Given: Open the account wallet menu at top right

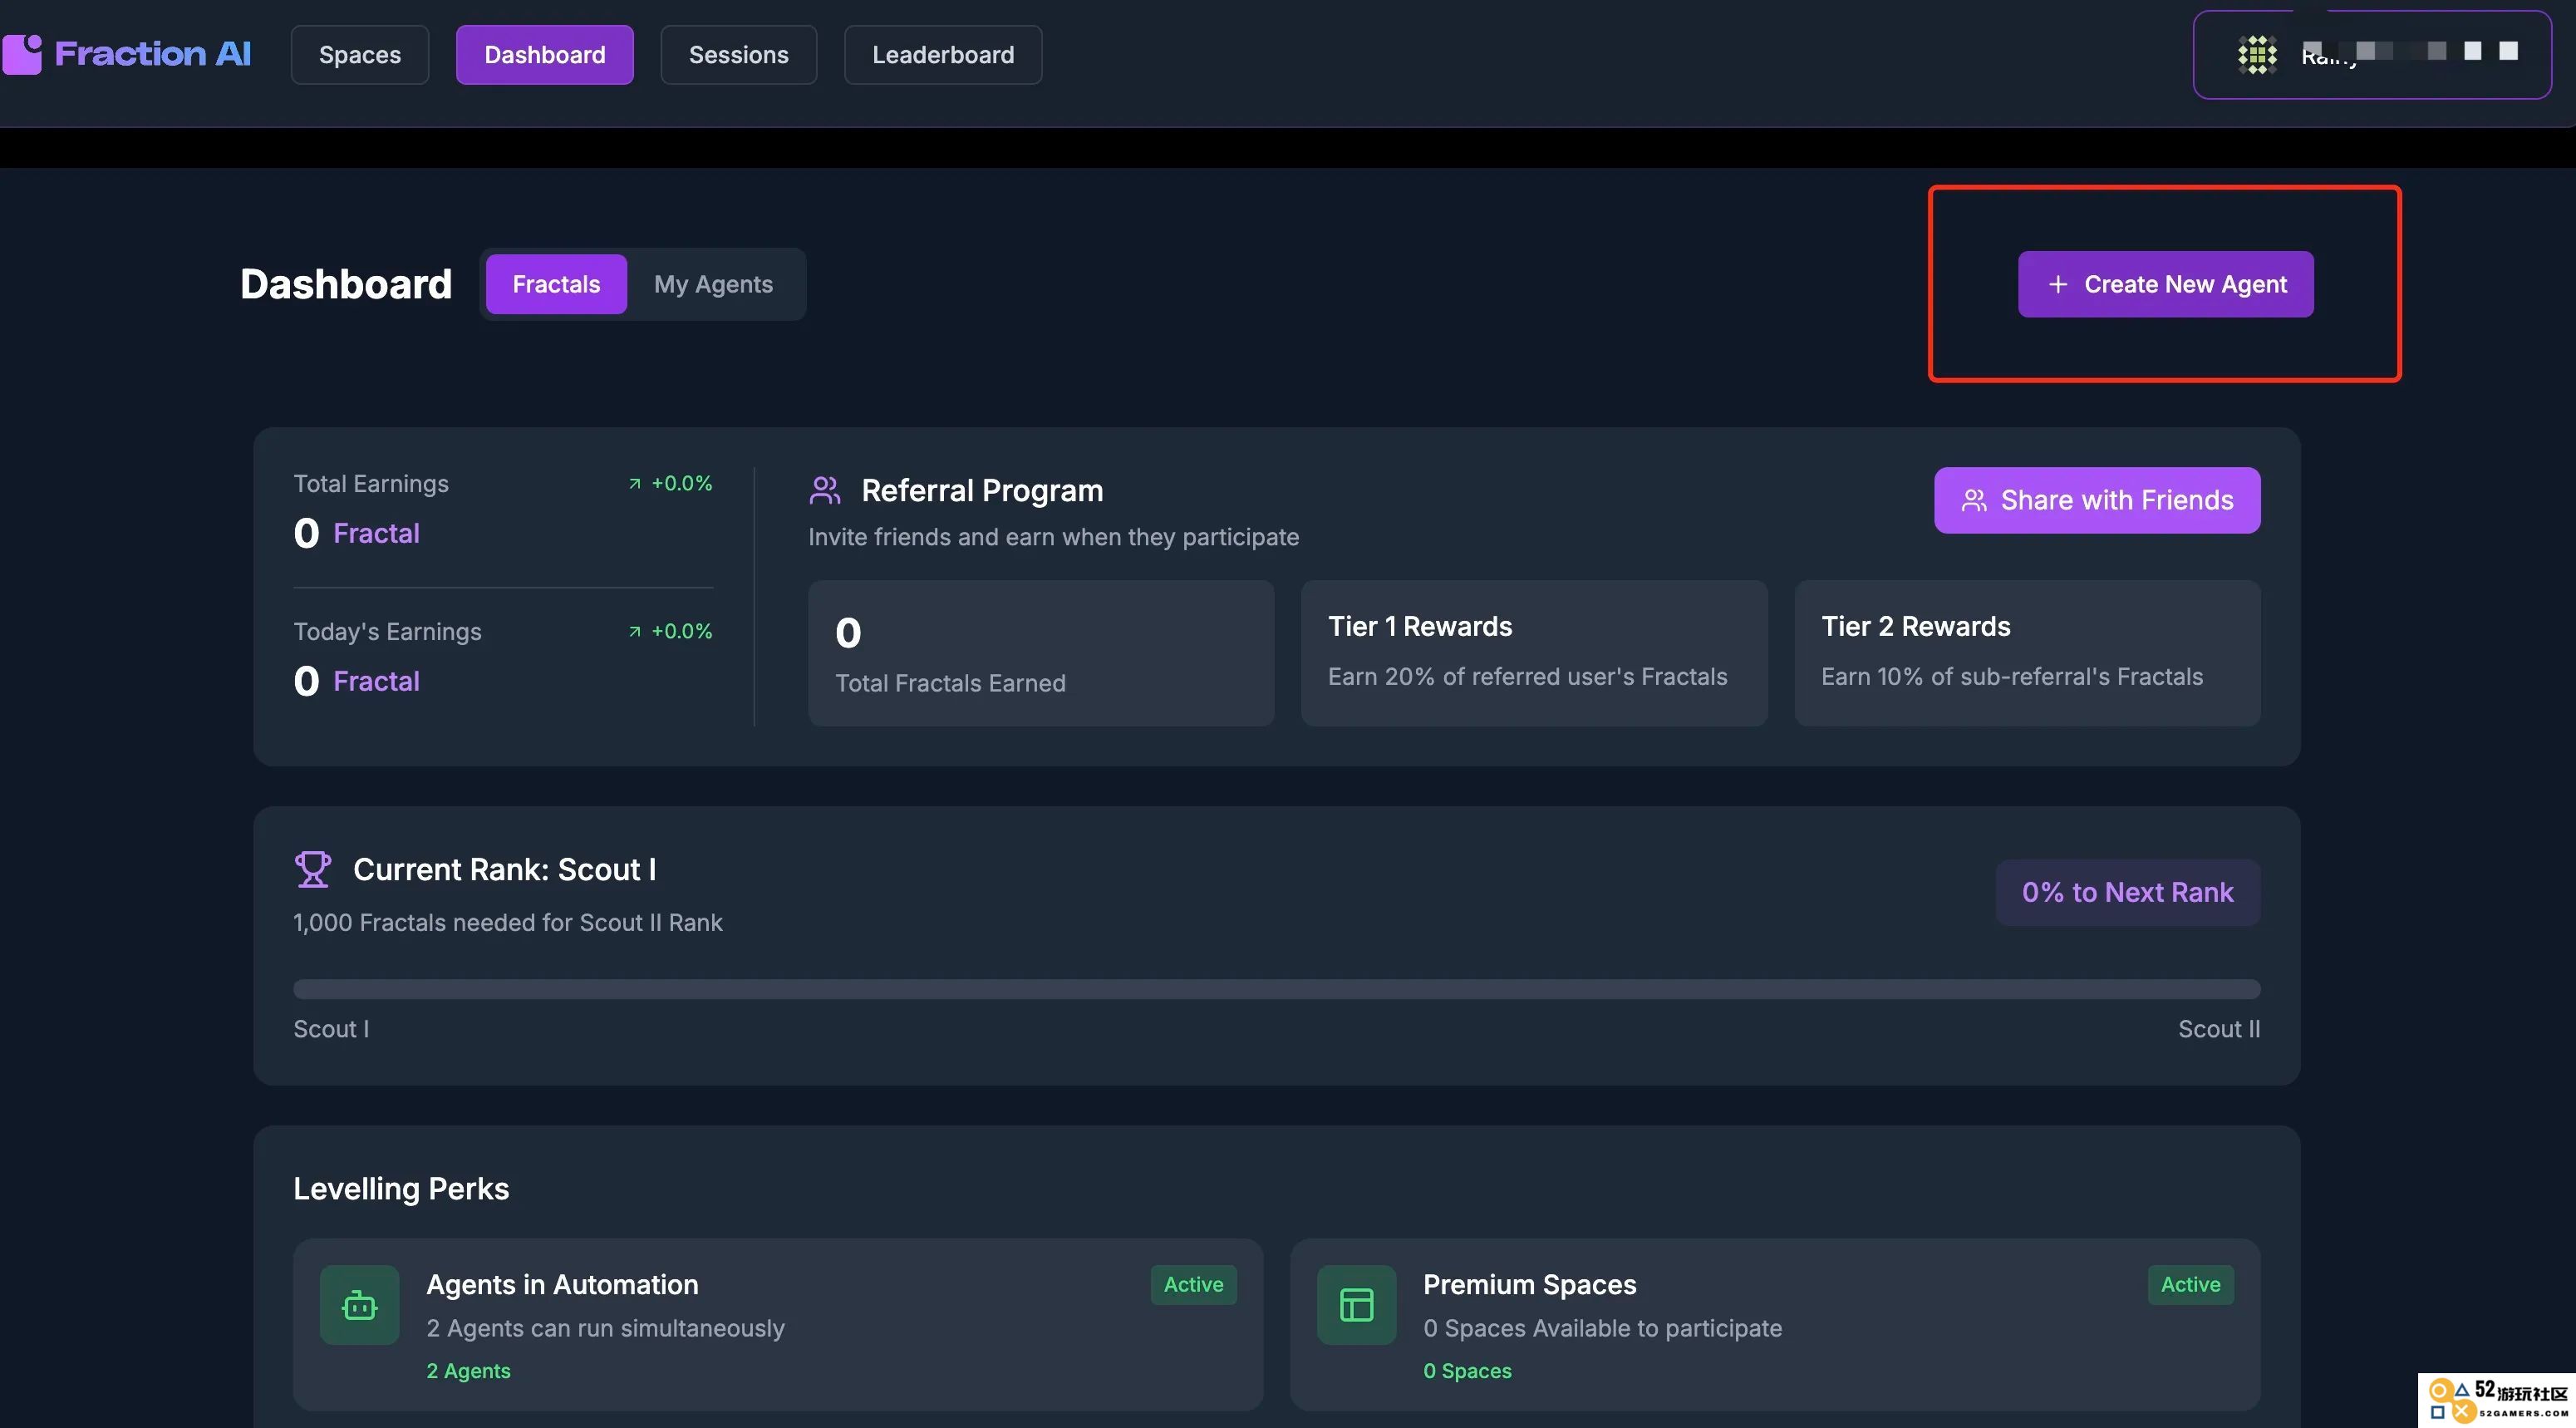Looking at the screenshot, I should click(2372, 54).
